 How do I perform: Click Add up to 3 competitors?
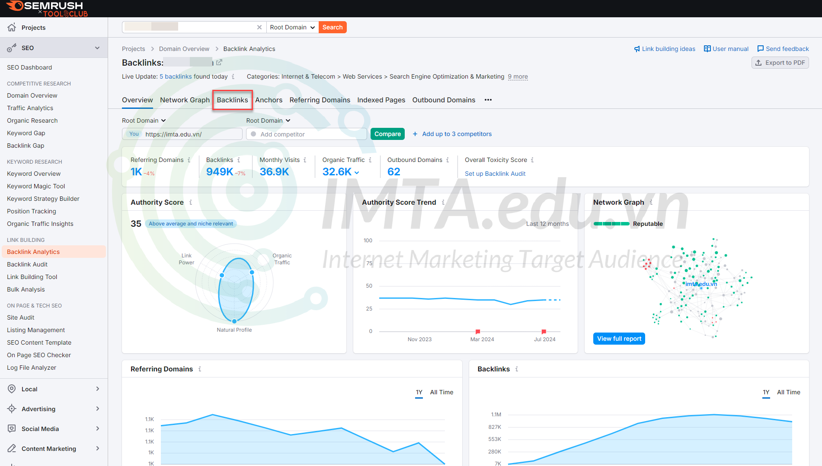click(x=452, y=134)
